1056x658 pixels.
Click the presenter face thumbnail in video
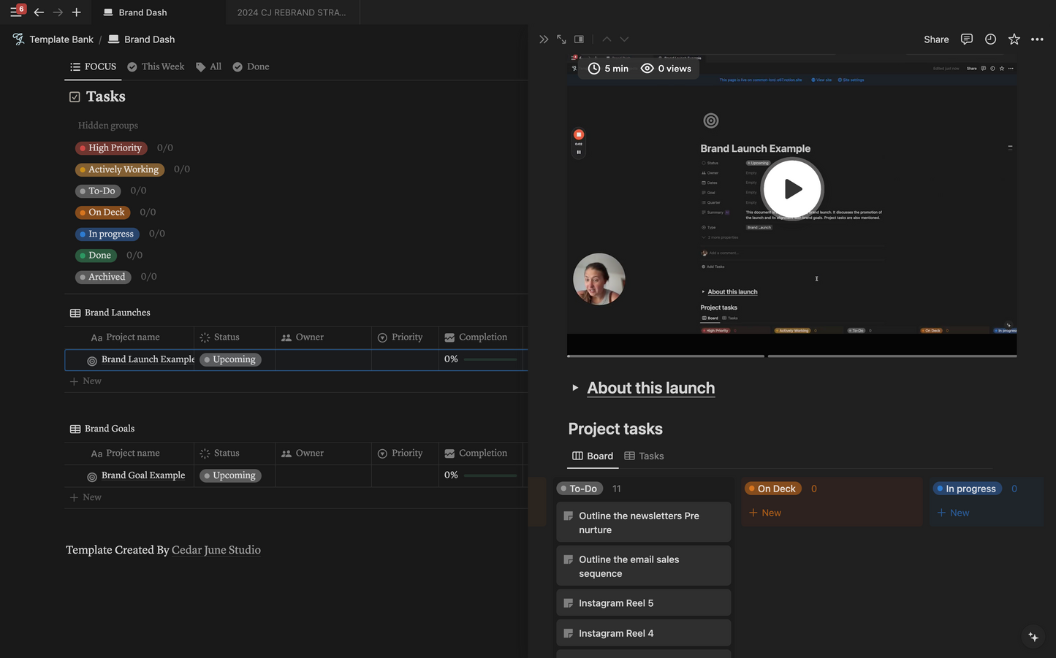[599, 279]
